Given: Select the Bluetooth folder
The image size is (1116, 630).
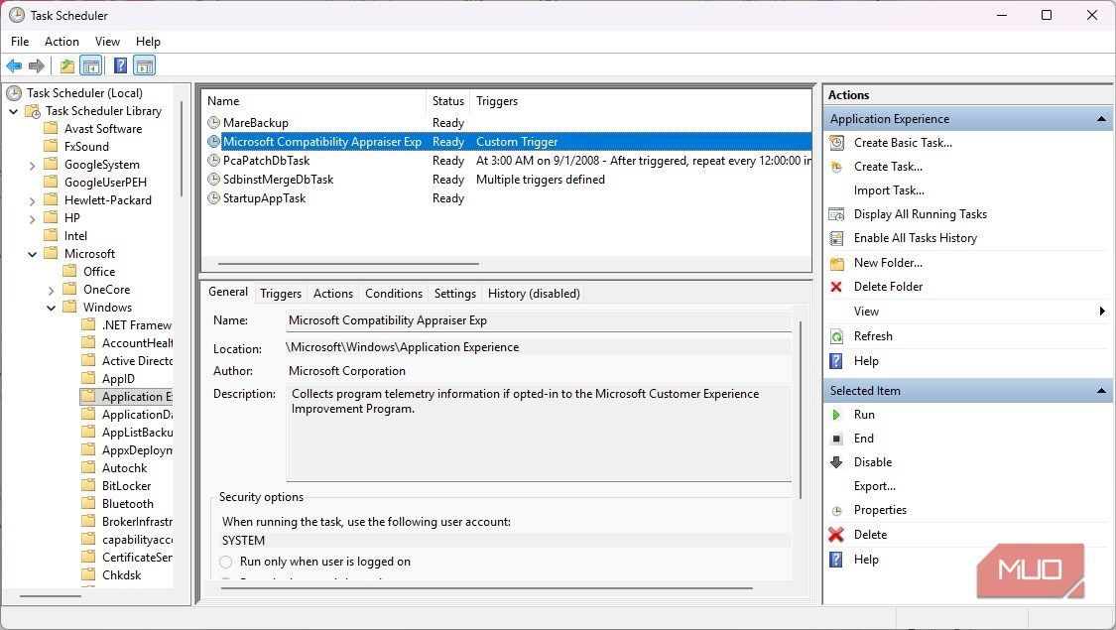Looking at the screenshot, I should click(127, 504).
